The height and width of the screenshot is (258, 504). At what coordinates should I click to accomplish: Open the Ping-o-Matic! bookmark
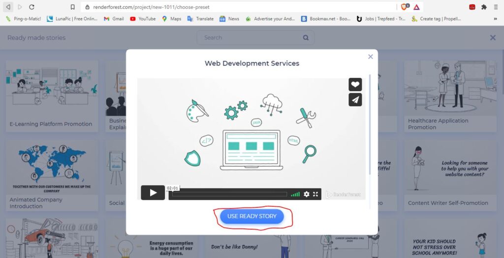(23, 19)
